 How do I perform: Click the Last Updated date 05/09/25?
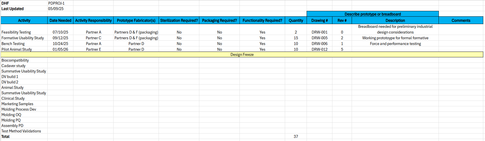click(60, 9)
